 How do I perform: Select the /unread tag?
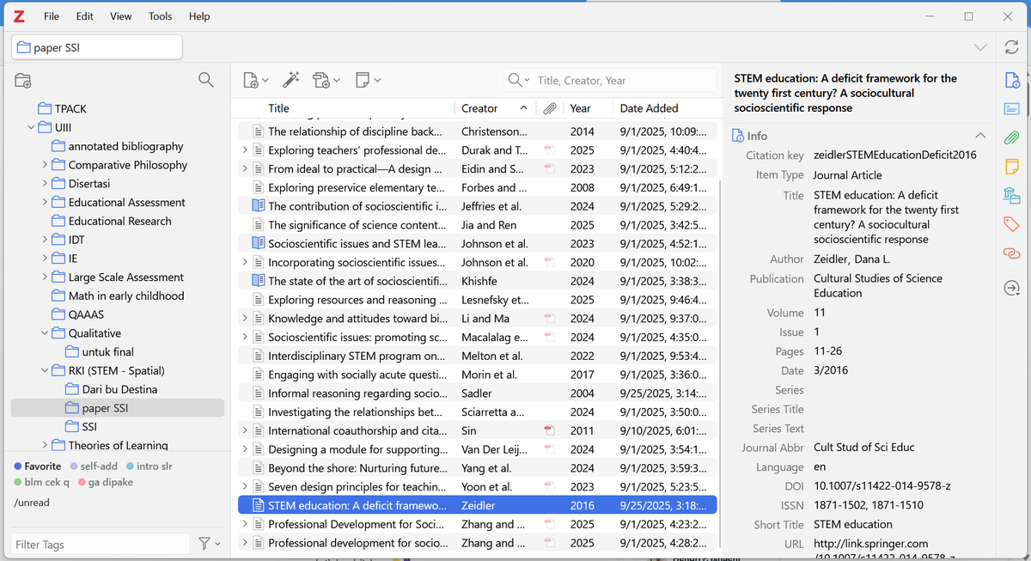[x=32, y=503]
